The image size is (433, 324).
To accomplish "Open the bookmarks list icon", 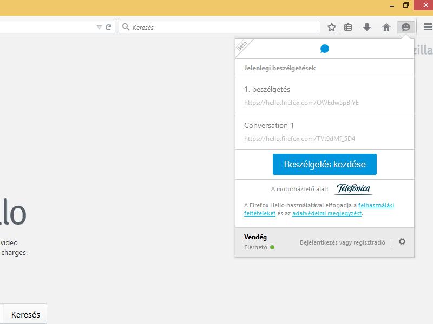I will click(x=348, y=27).
